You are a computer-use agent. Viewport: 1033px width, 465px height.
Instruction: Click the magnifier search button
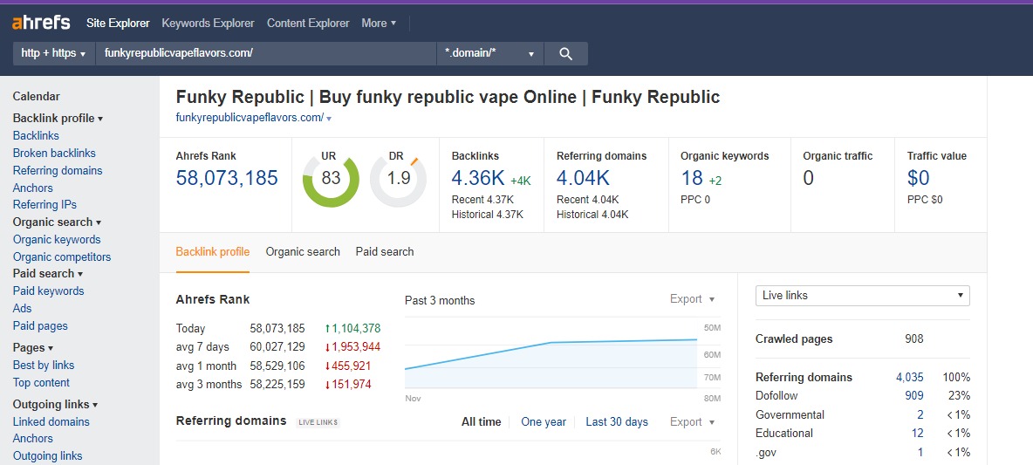[x=565, y=54]
